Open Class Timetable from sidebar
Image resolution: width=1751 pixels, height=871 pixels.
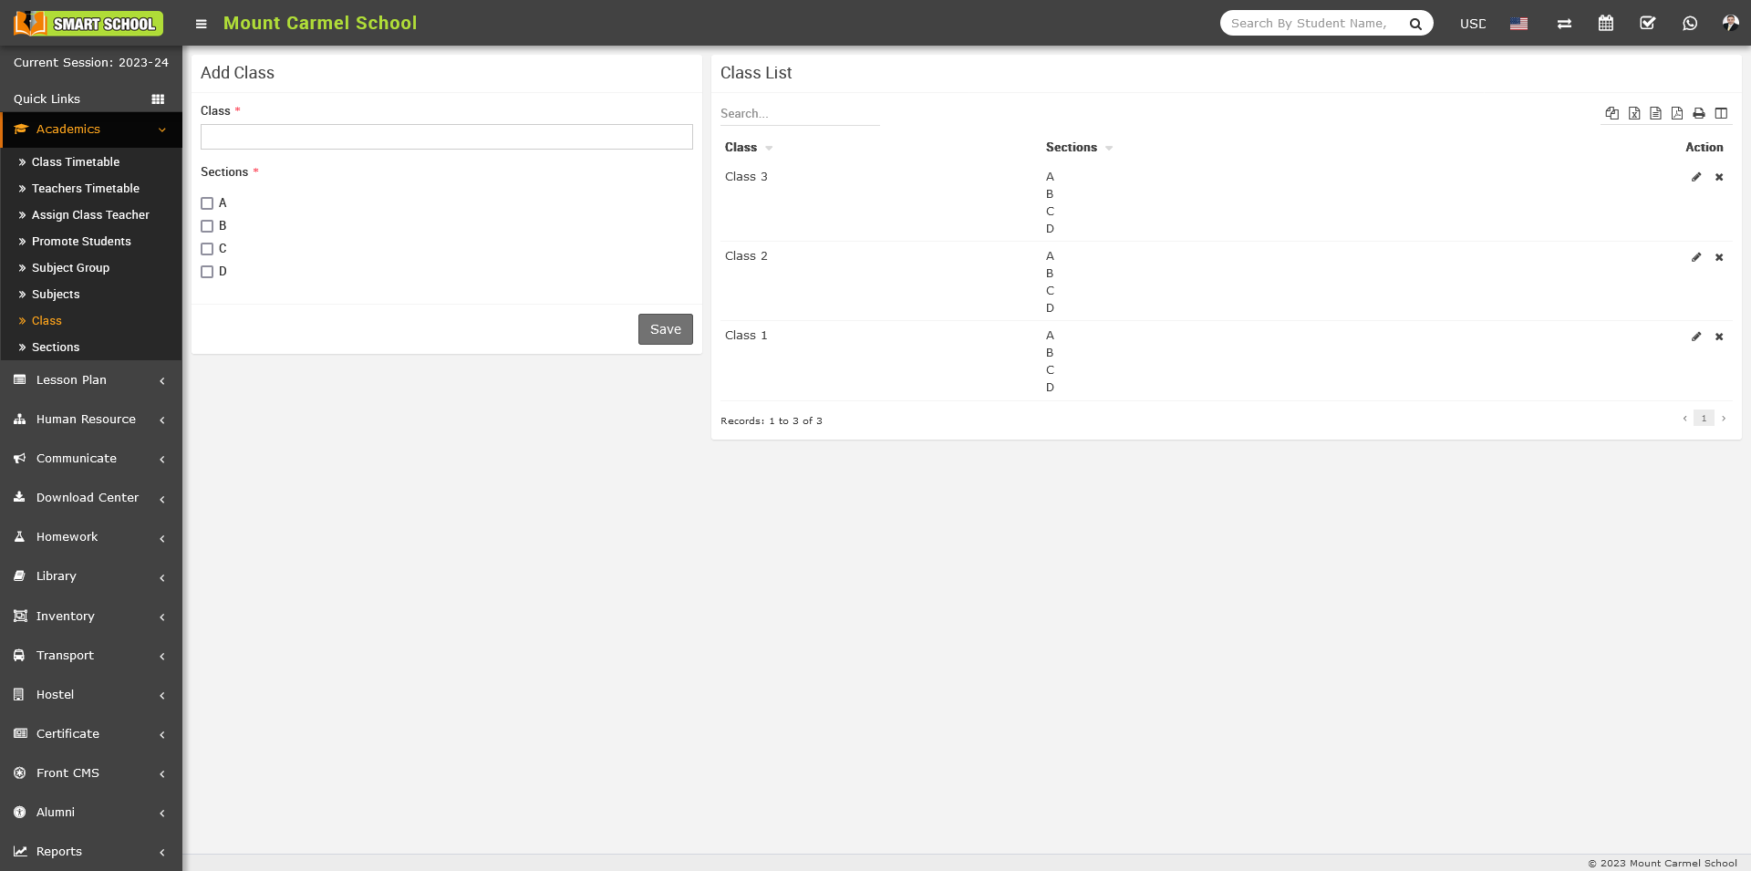click(x=76, y=162)
